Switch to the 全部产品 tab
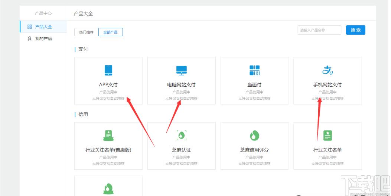 (x=110, y=32)
